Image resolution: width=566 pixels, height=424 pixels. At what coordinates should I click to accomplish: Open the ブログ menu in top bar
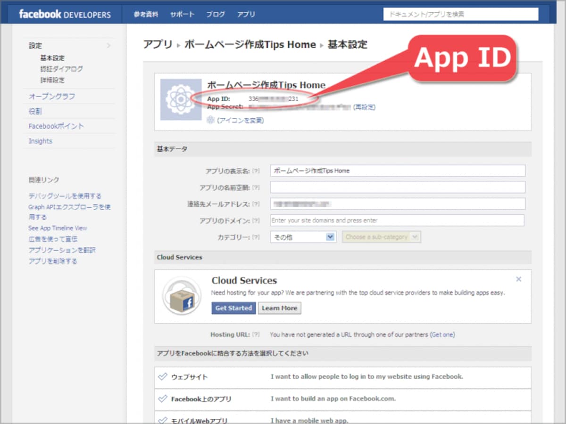[x=216, y=14]
